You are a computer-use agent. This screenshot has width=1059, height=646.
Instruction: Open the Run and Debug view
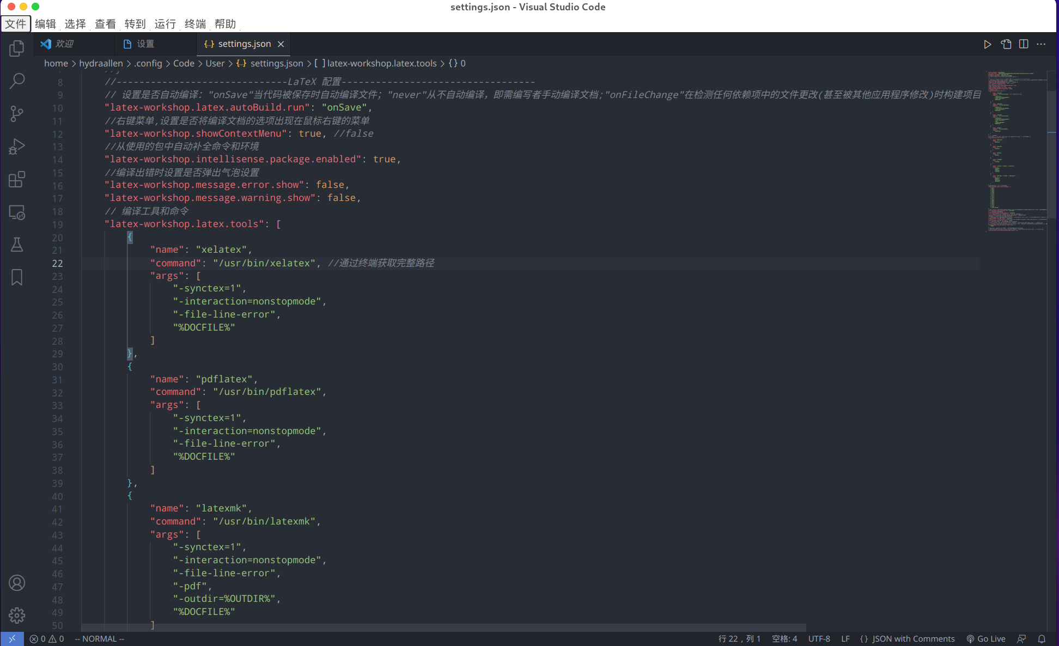(x=17, y=147)
